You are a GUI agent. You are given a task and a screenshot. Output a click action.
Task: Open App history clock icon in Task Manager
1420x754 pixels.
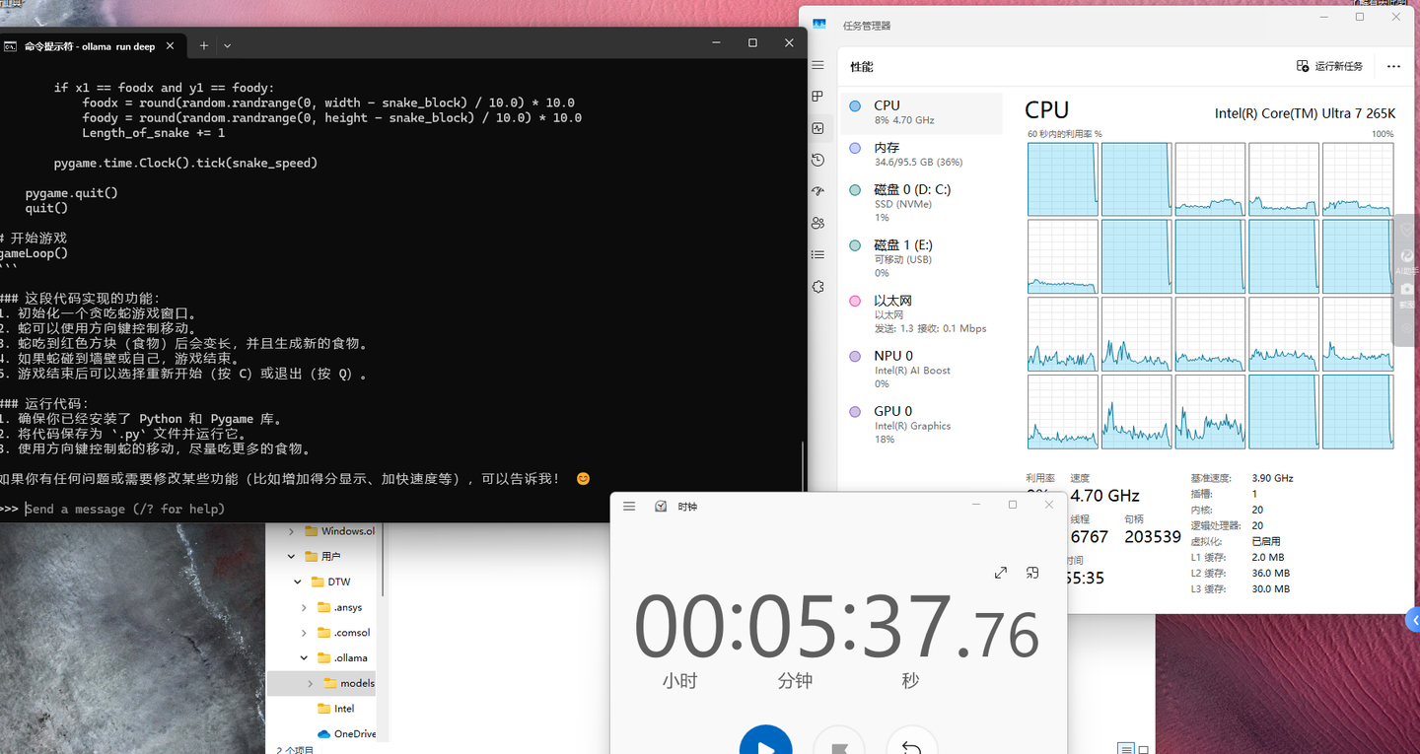pos(817,159)
